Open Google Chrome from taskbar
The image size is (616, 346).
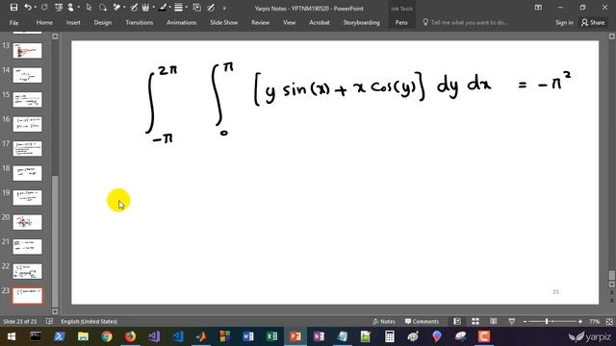(x=107, y=336)
